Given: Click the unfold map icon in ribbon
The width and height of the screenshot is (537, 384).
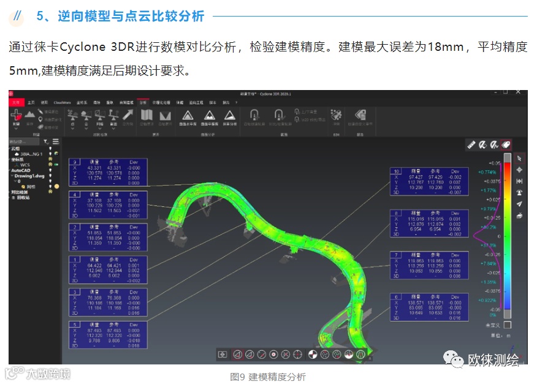Looking at the screenshot, I should click(147, 115).
